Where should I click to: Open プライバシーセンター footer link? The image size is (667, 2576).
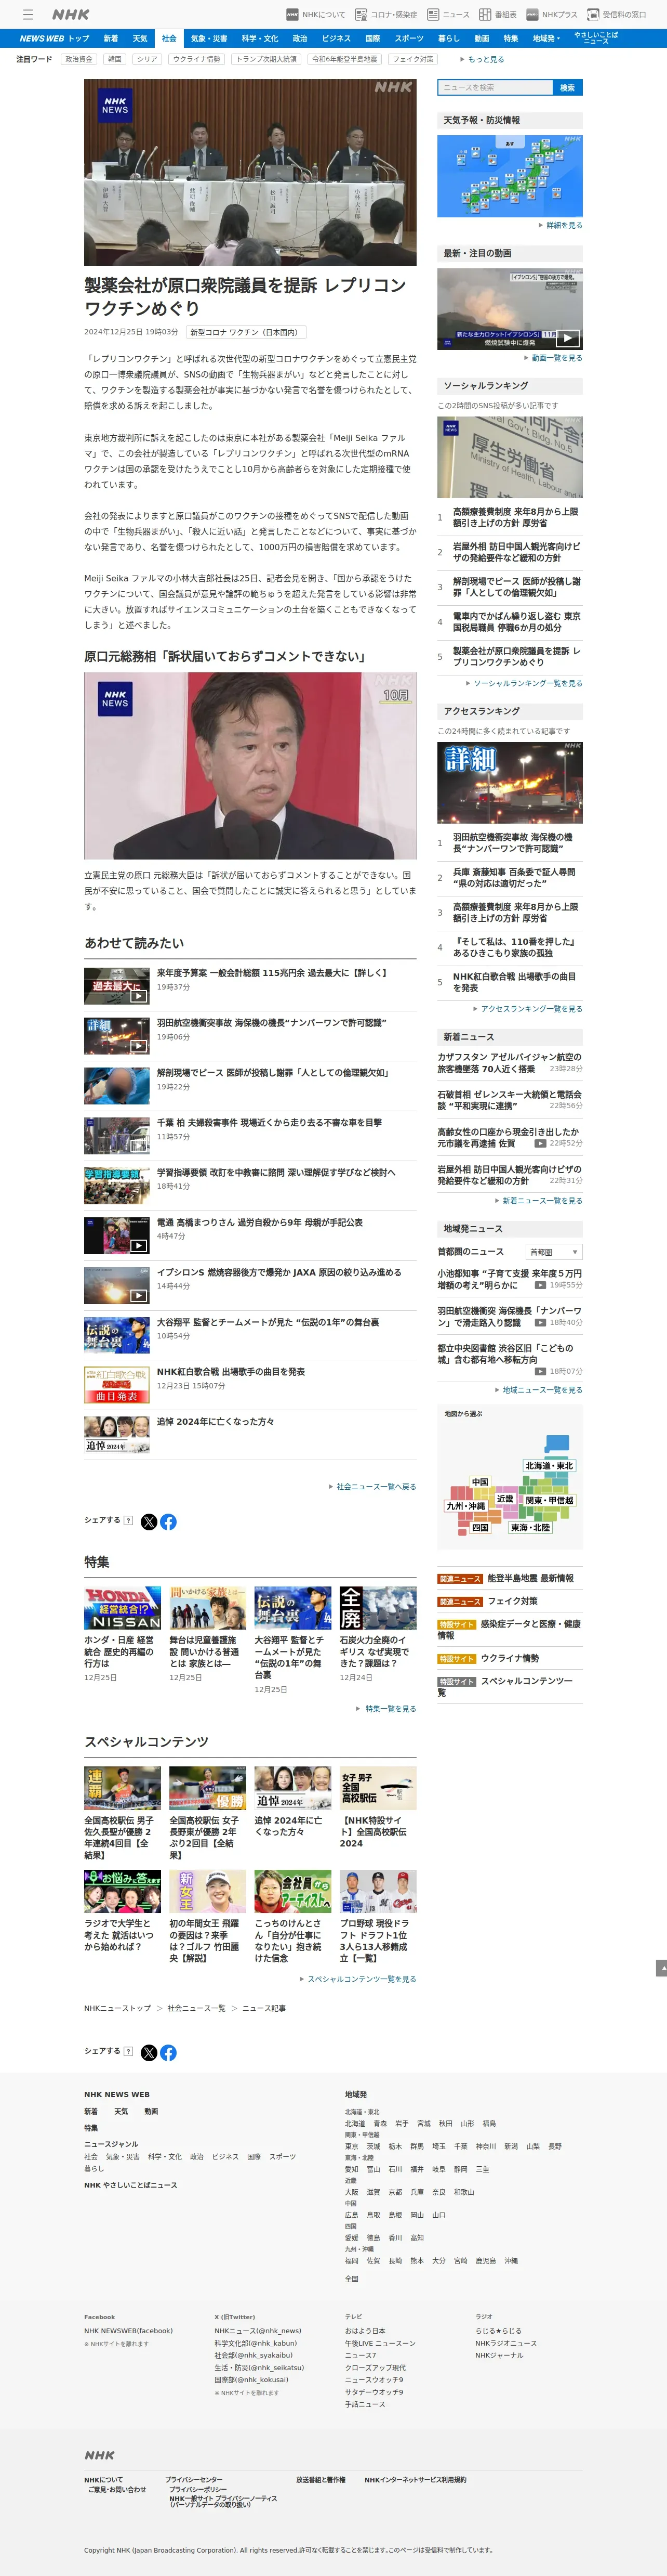[x=194, y=2479]
